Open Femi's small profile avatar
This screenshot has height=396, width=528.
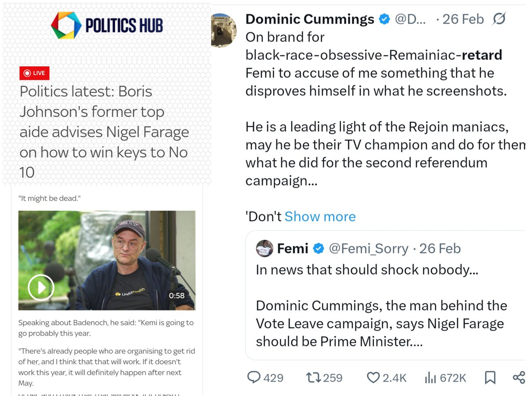264,249
